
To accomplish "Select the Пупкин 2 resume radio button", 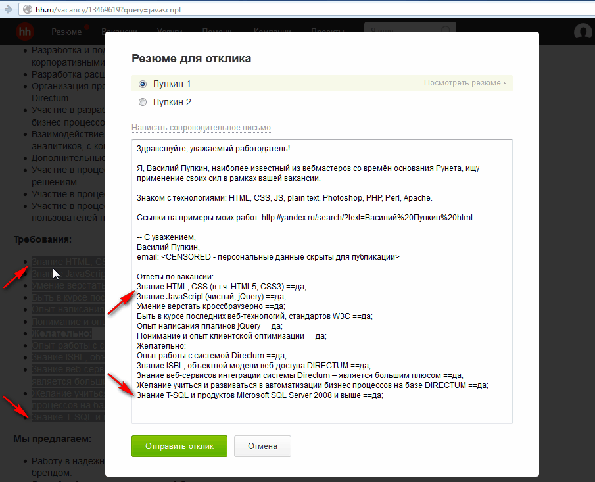I will pos(143,102).
